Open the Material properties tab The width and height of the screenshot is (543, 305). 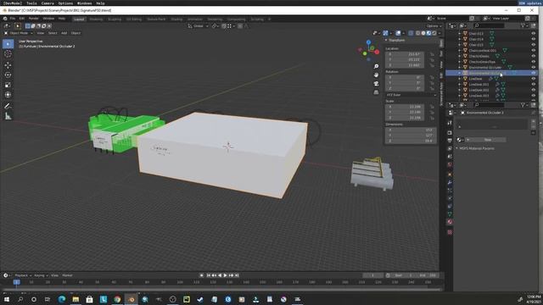coord(450,222)
